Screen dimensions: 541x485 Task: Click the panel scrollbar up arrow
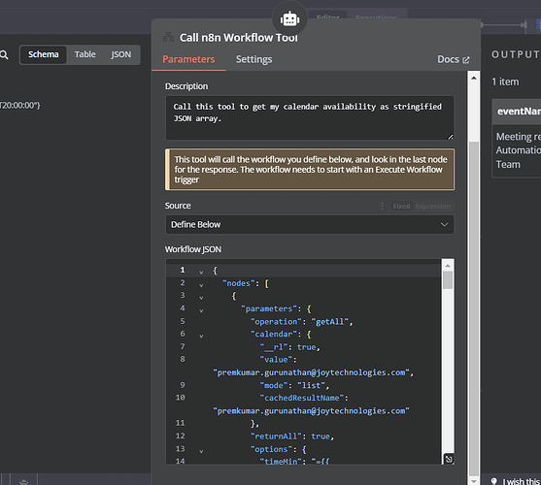474,78
